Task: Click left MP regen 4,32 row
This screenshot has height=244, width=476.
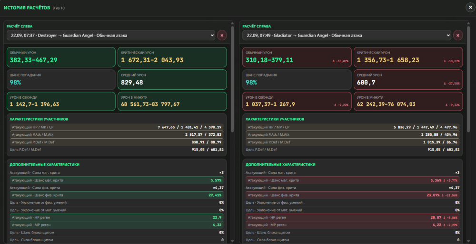Action: pyautogui.click(x=117, y=225)
